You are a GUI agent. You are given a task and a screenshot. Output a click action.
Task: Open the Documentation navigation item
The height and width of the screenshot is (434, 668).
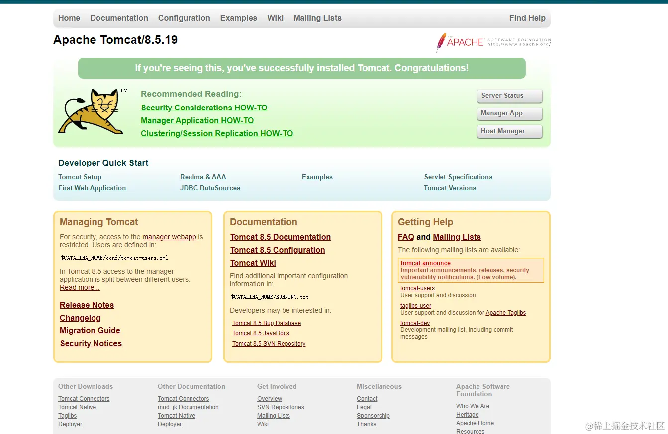tap(119, 18)
